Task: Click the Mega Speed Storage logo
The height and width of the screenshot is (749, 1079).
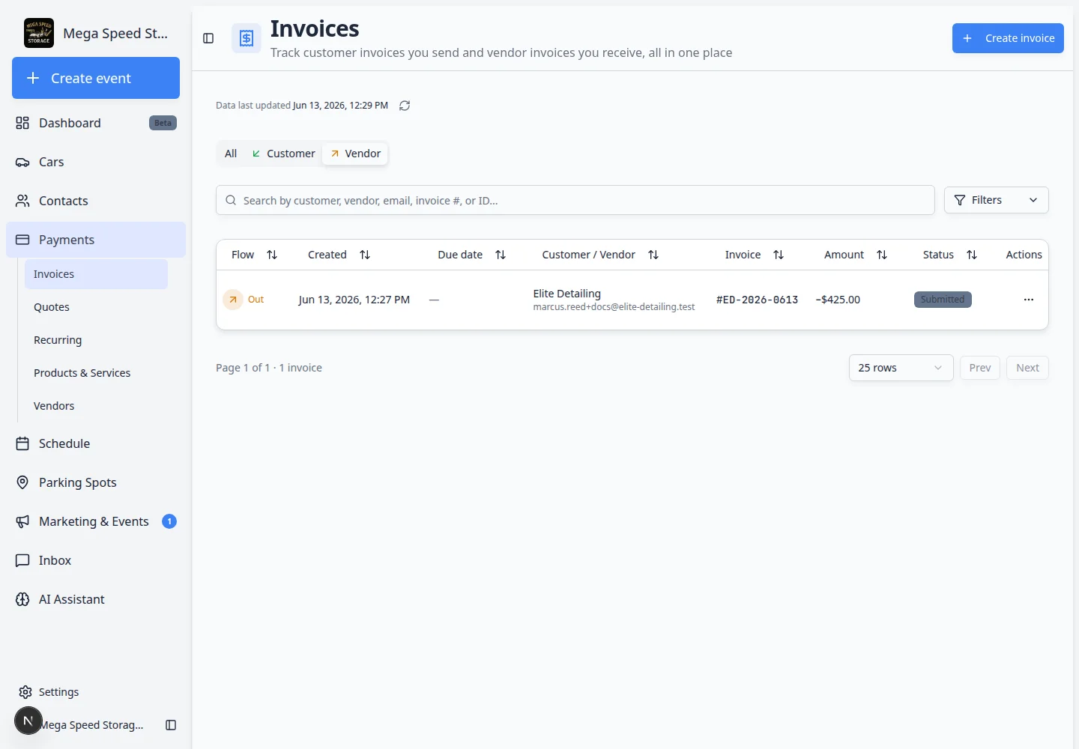Action: [x=39, y=33]
